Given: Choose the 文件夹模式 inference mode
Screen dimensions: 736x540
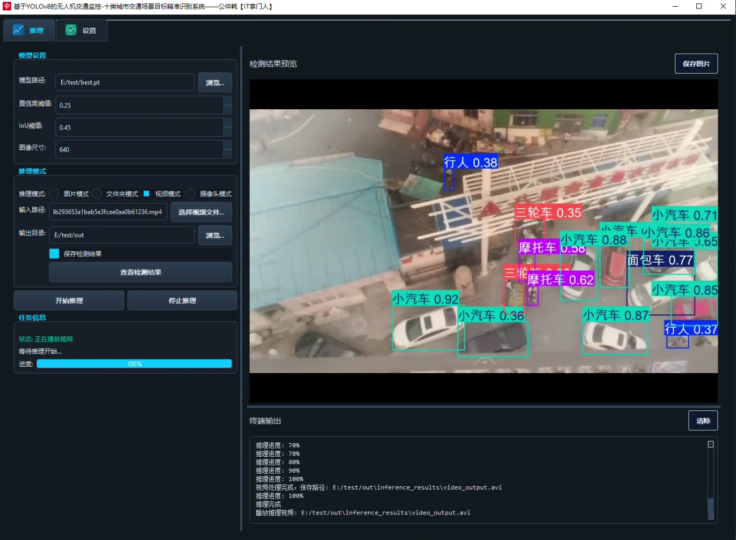Looking at the screenshot, I should [x=97, y=194].
